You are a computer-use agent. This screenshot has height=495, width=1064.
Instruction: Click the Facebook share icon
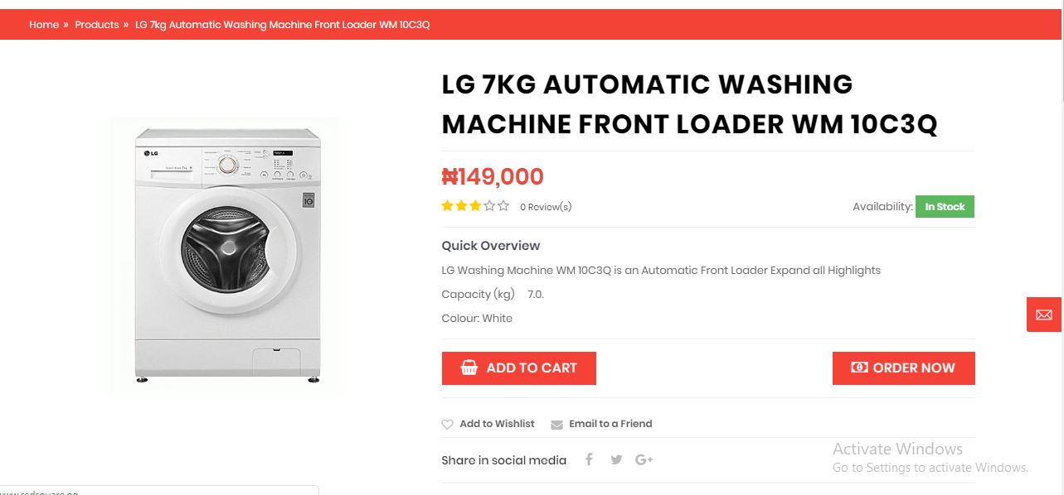click(x=589, y=459)
